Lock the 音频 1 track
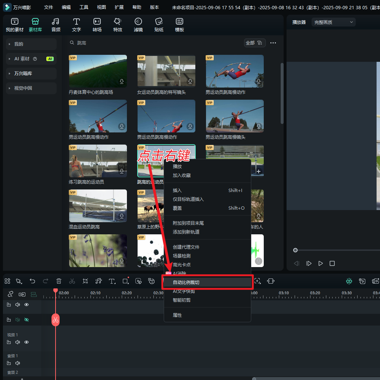Image resolution: width=380 pixels, height=380 pixels. tap(9, 363)
